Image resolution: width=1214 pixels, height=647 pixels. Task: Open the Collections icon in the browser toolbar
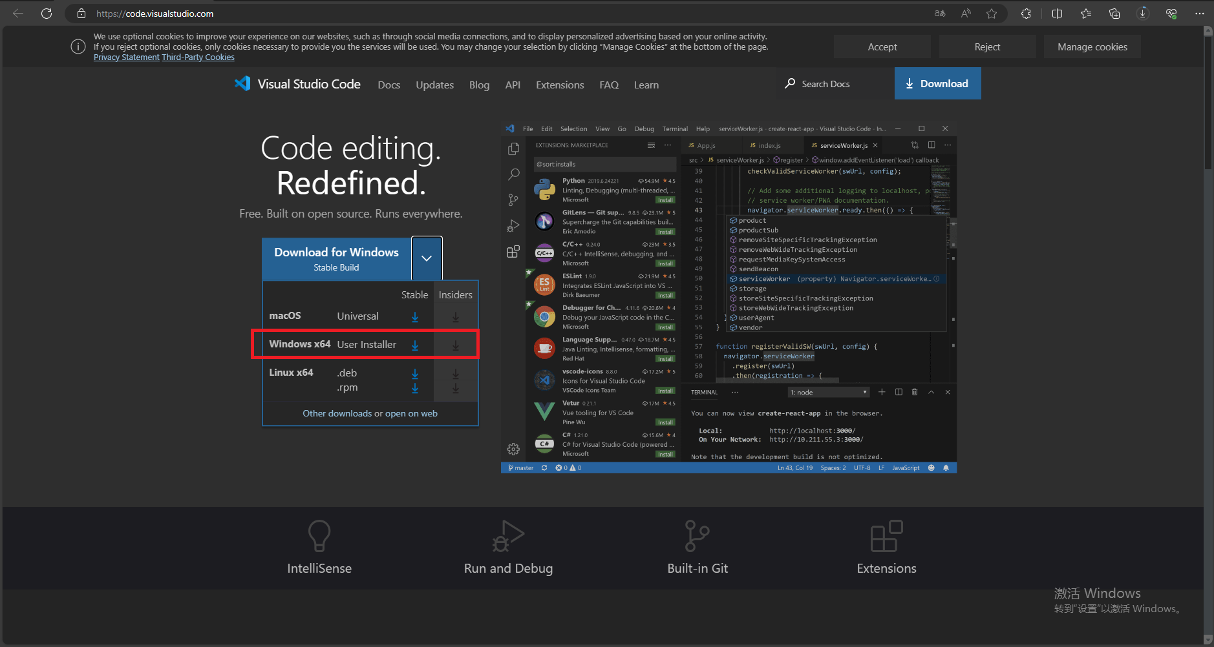coord(1114,14)
